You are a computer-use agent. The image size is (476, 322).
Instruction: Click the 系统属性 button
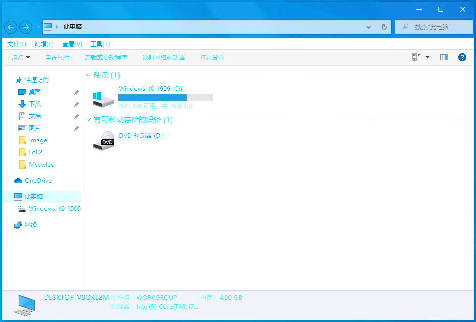click(x=57, y=57)
